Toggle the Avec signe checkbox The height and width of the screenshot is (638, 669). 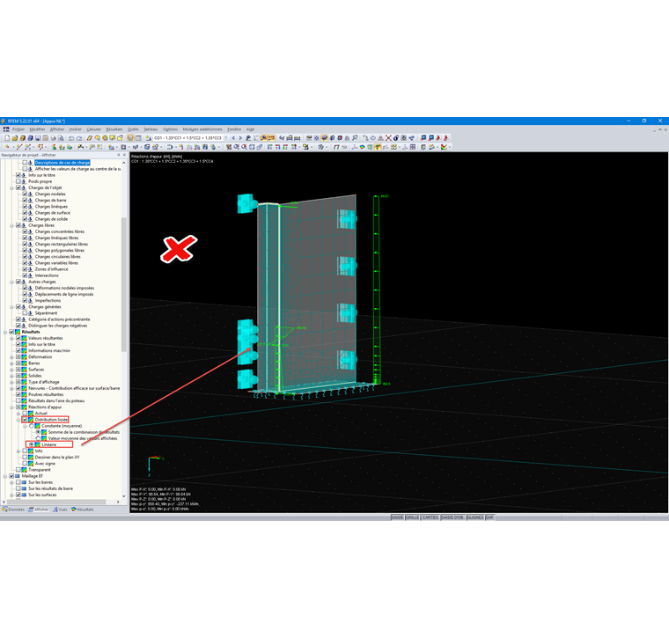tap(25, 463)
